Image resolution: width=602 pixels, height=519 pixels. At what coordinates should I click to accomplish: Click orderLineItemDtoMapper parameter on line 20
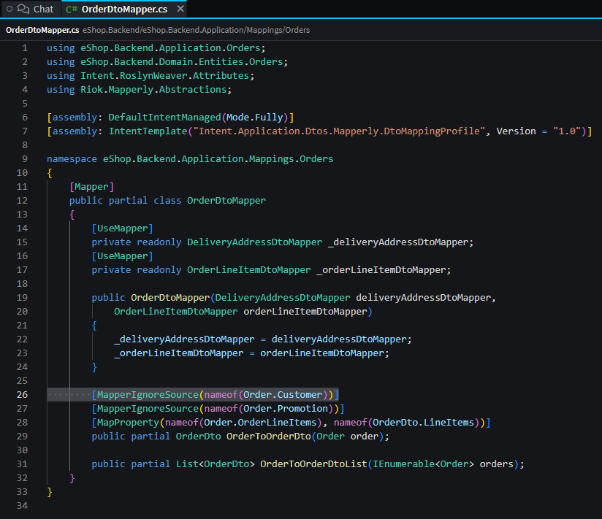click(x=305, y=312)
